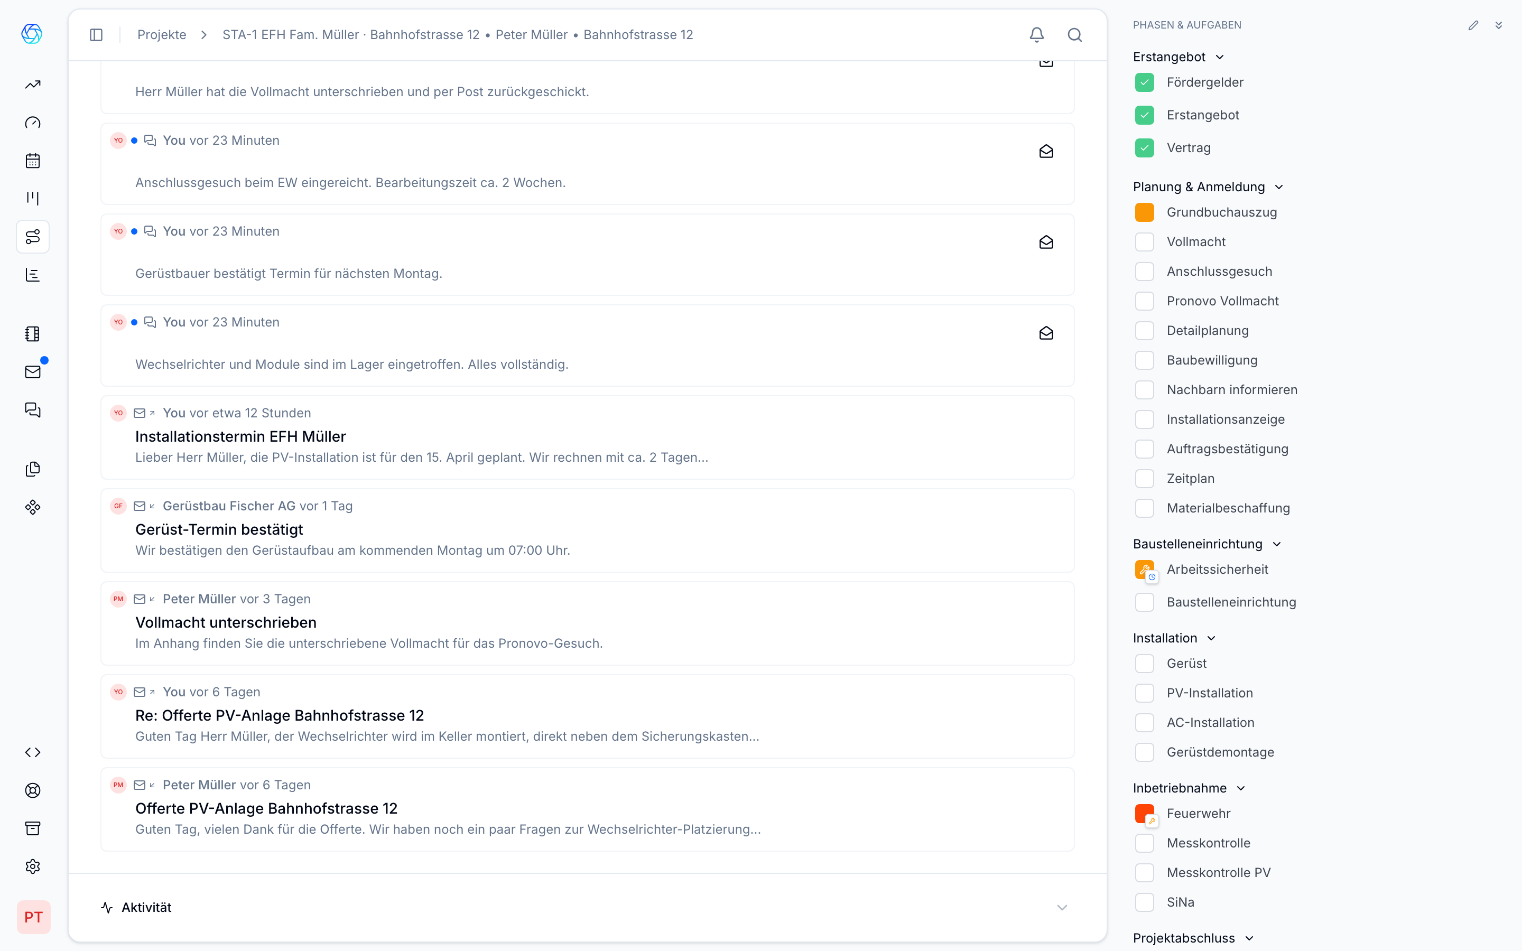Open the notifications bell
The image size is (1522, 951).
click(x=1036, y=34)
